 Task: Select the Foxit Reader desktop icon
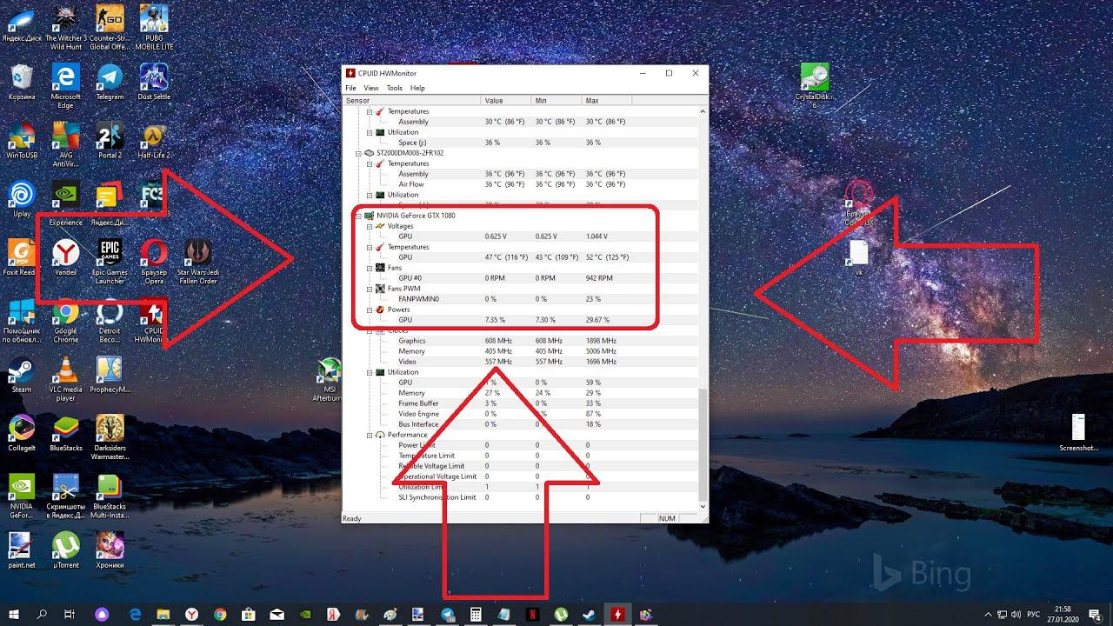(x=22, y=257)
